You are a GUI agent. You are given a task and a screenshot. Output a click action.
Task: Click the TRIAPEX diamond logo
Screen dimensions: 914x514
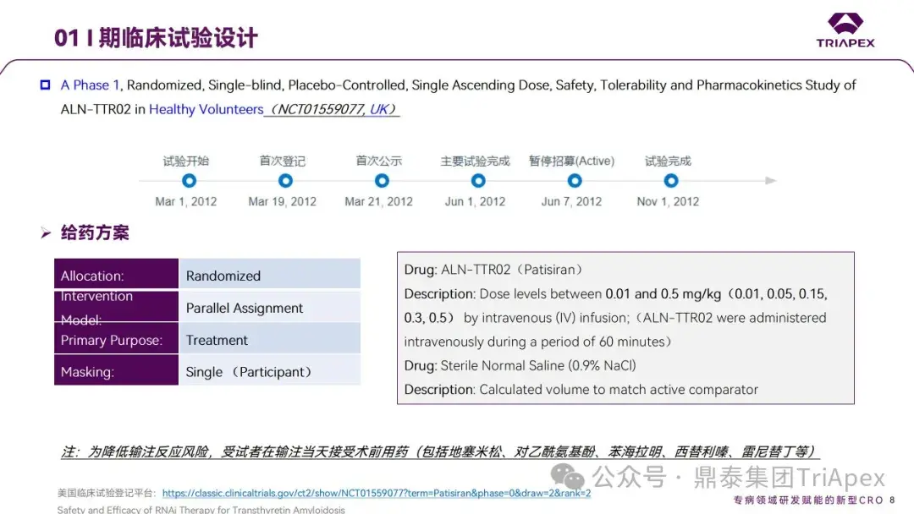pos(845,25)
